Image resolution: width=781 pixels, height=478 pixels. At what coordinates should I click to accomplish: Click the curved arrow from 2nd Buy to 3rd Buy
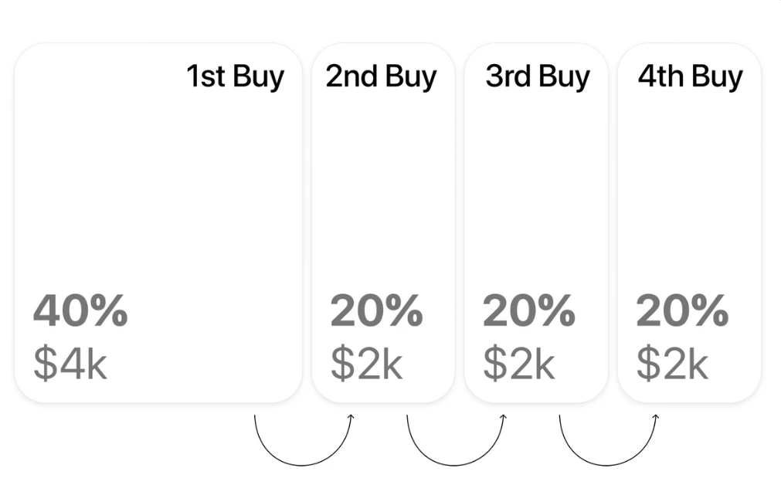pos(454,465)
